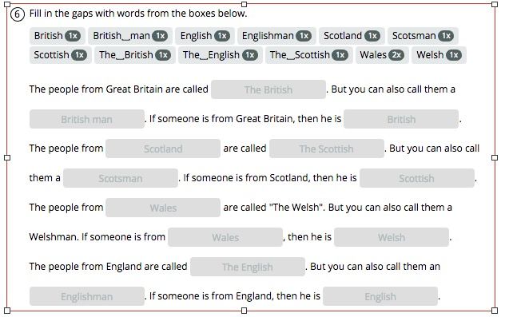Click the 'British' word chip

[x=58, y=36]
